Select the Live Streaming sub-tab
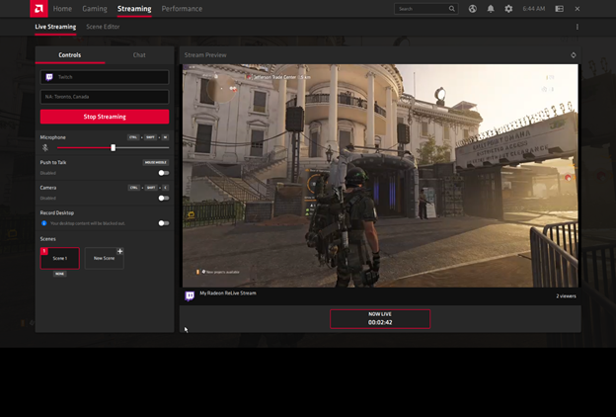Viewport: 616px width, 417px height. point(55,27)
